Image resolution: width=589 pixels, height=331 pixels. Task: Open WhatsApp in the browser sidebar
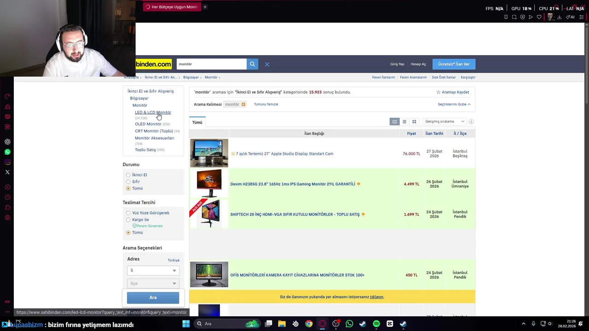click(7, 152)
